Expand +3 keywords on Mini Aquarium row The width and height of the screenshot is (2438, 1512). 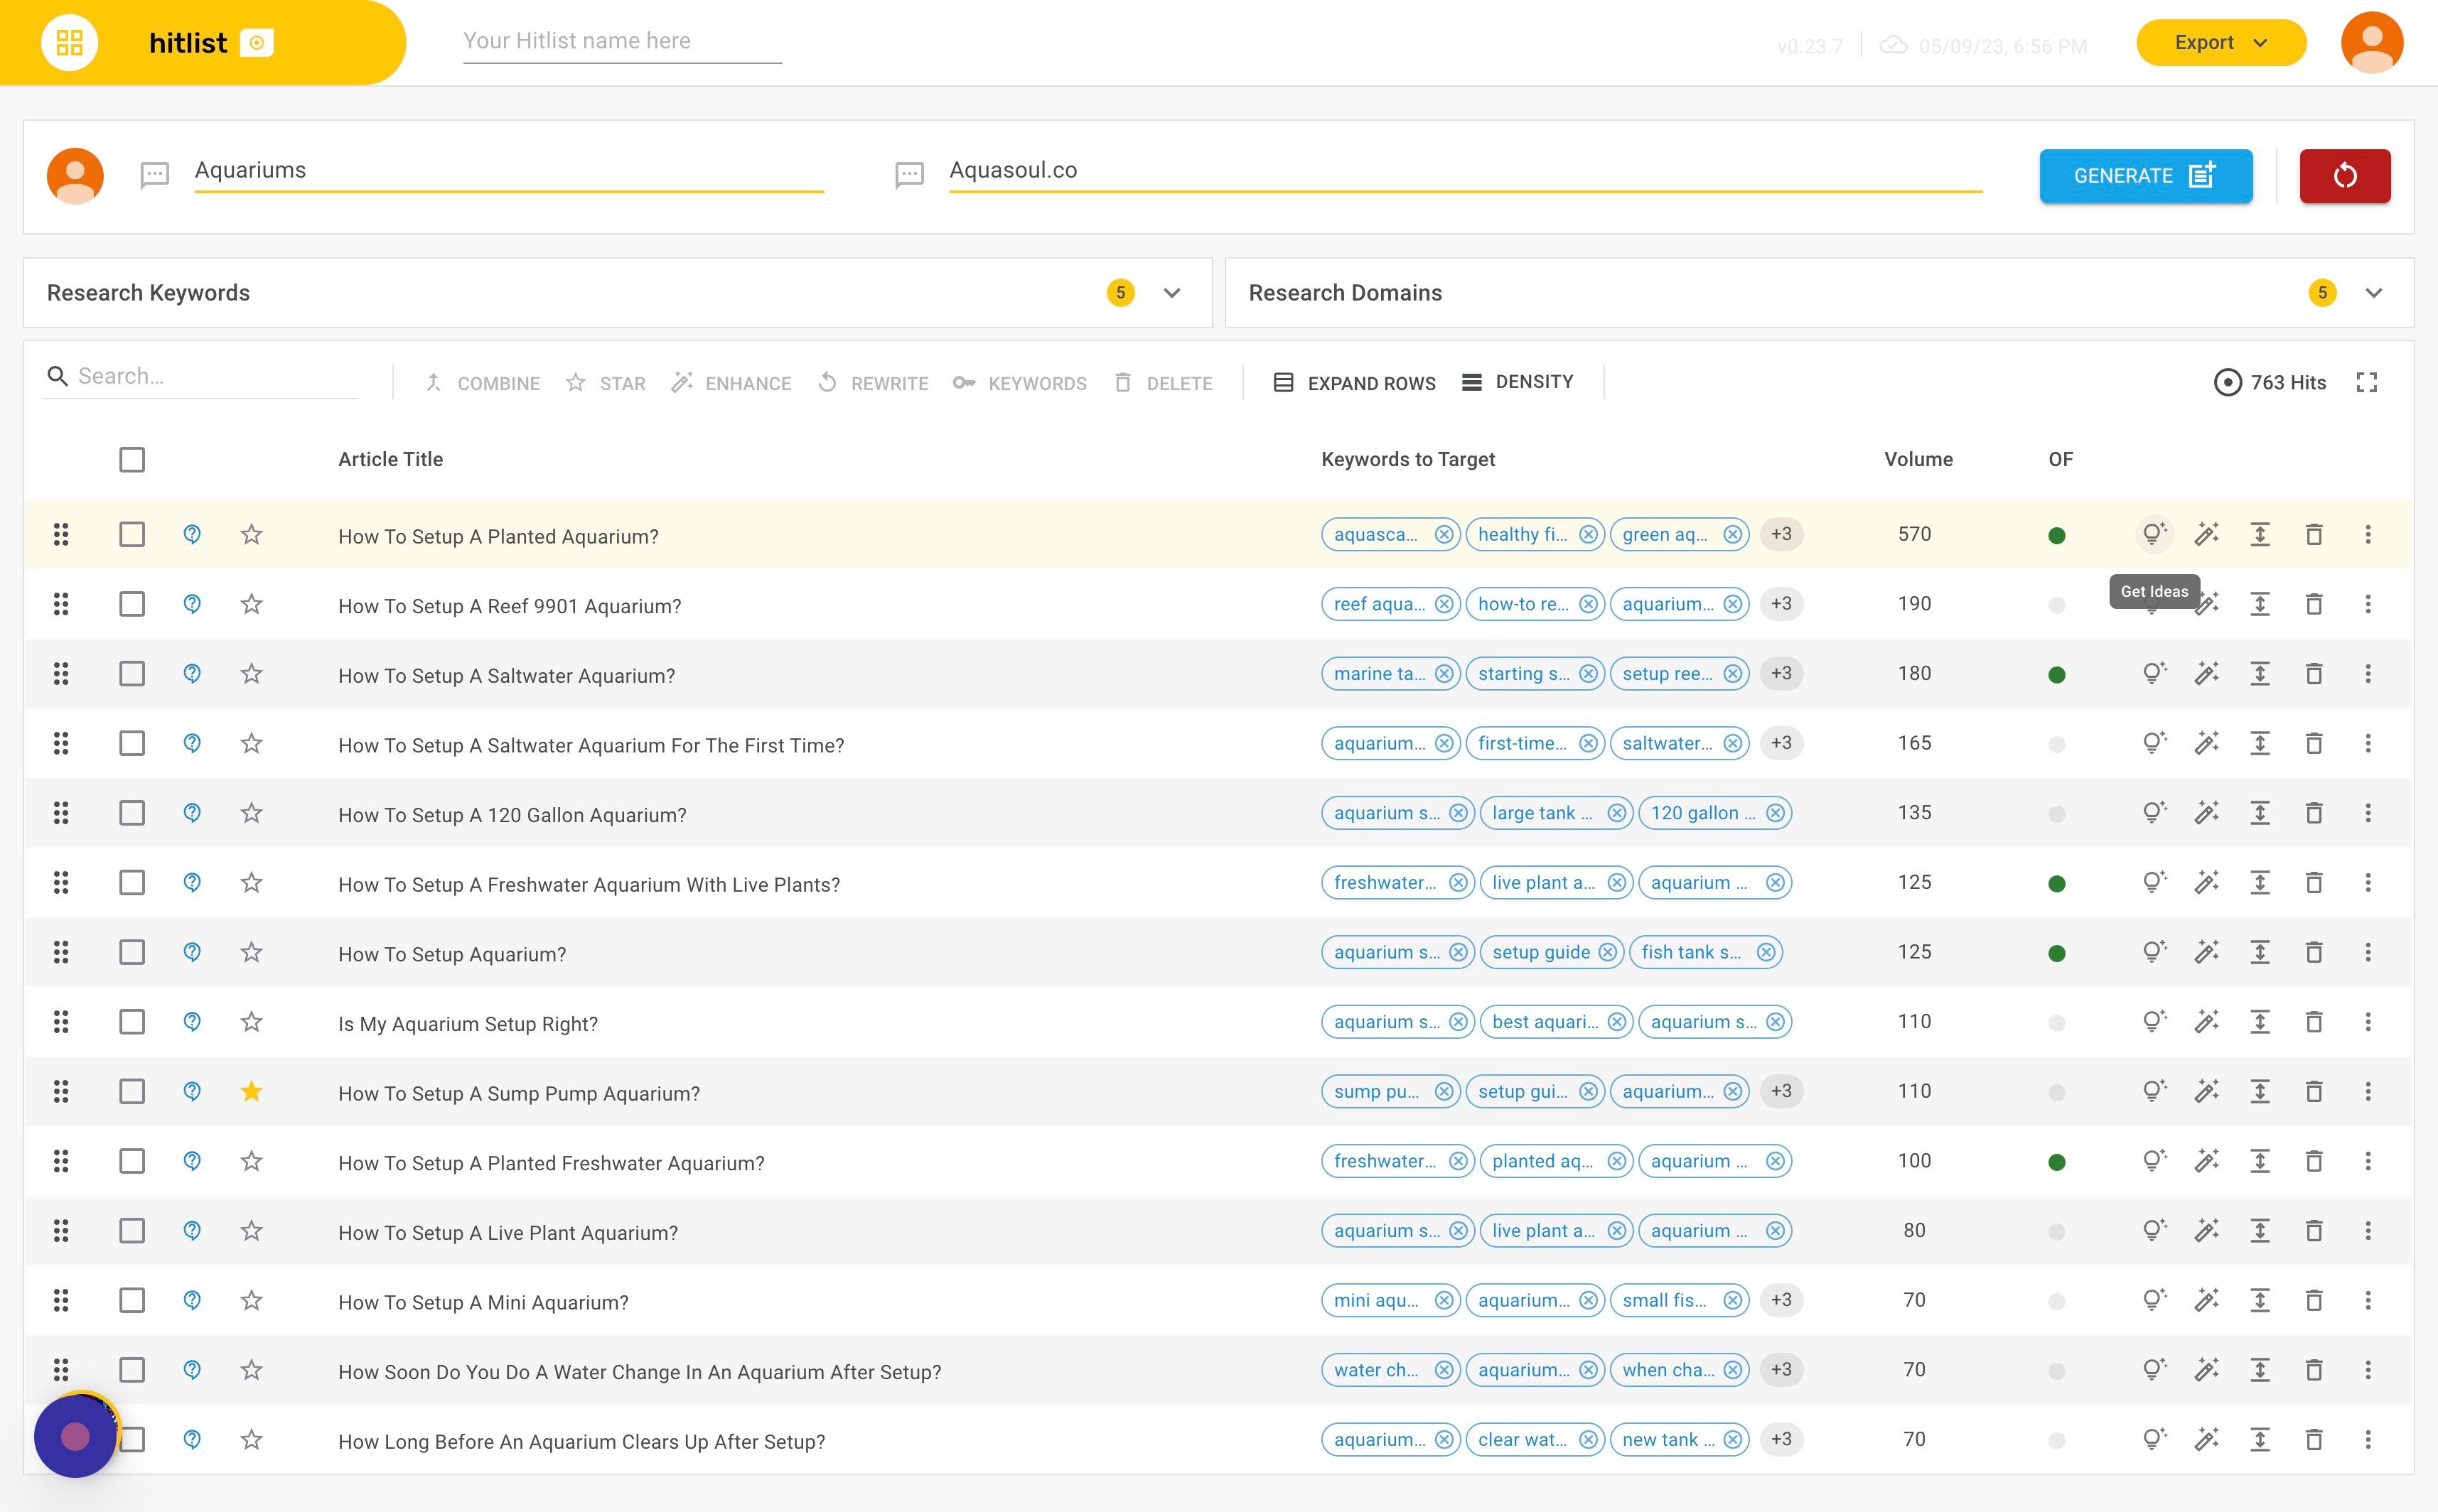coord(1781,1300)
